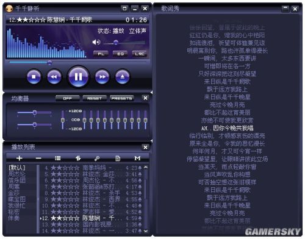Stop the current song
The image size is (305, 239).
coord(34,77)
